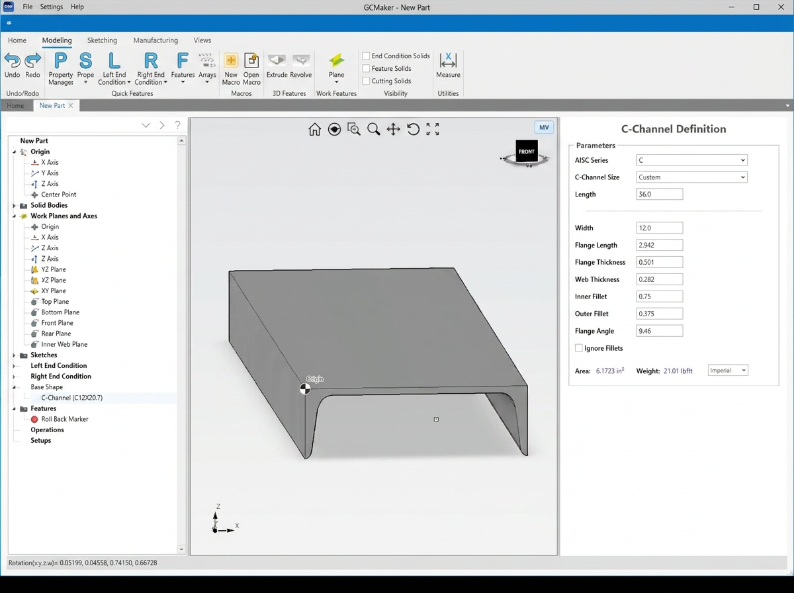Open the Prope S tool
Screen dimensions: 794x593
tap(85, 69)
